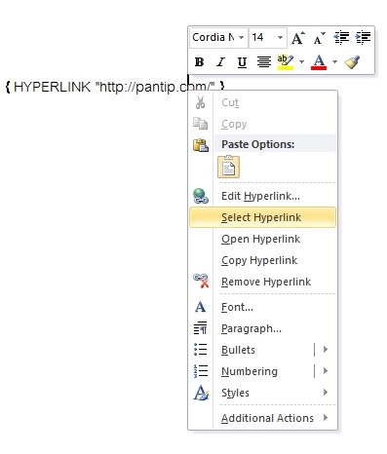Click the Center alignment icon
Screen dimensions: 387x454
264,61
